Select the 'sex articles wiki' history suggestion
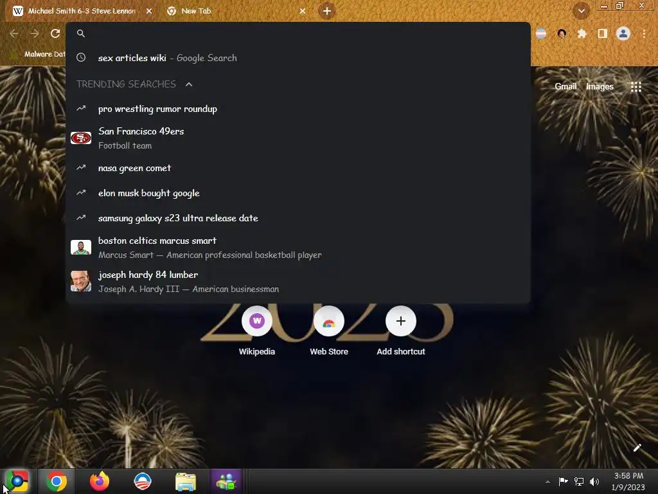 point(298,58)
